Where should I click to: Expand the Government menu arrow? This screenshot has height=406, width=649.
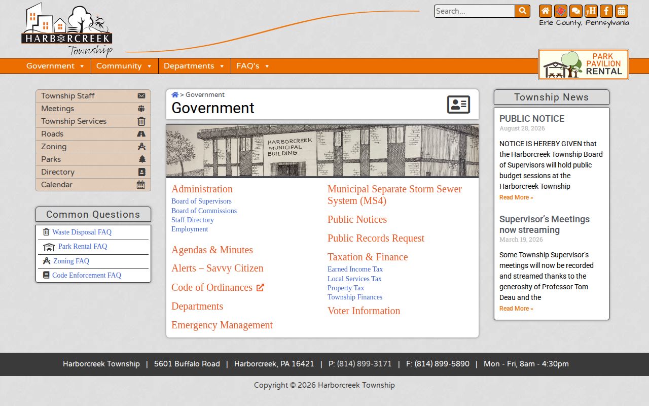pyautogui.click(x=82, y=66)
